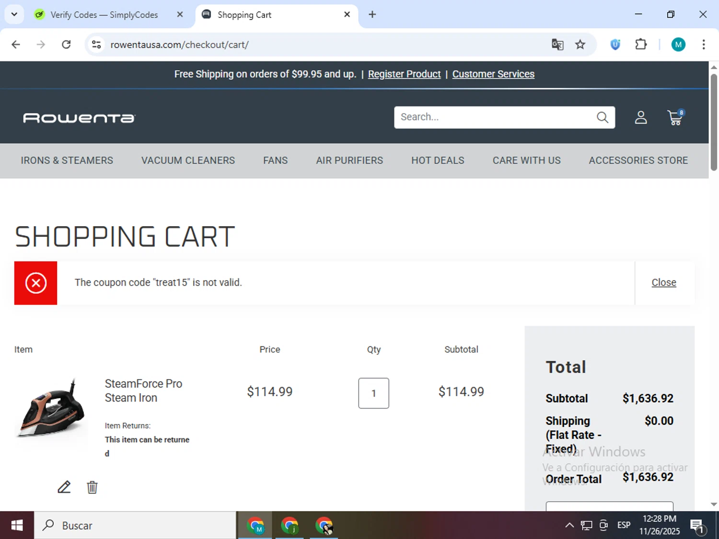Open Accessories Store menu

(638, 161)
